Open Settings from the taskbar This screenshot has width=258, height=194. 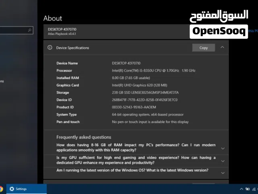coord(27,189)
